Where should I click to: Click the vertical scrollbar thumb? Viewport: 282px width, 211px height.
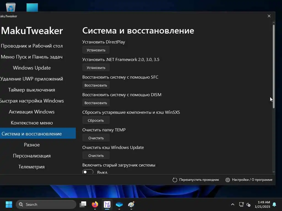click(x=274, y=66)
